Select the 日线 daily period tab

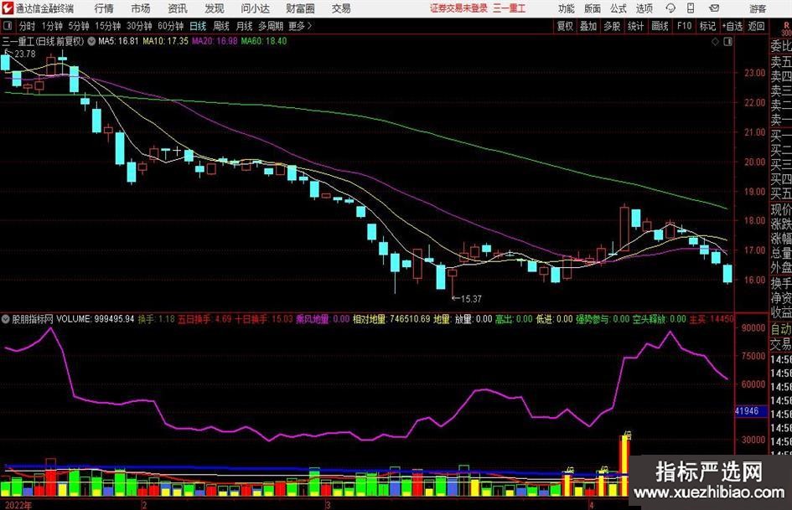click(x=198, y=26)
